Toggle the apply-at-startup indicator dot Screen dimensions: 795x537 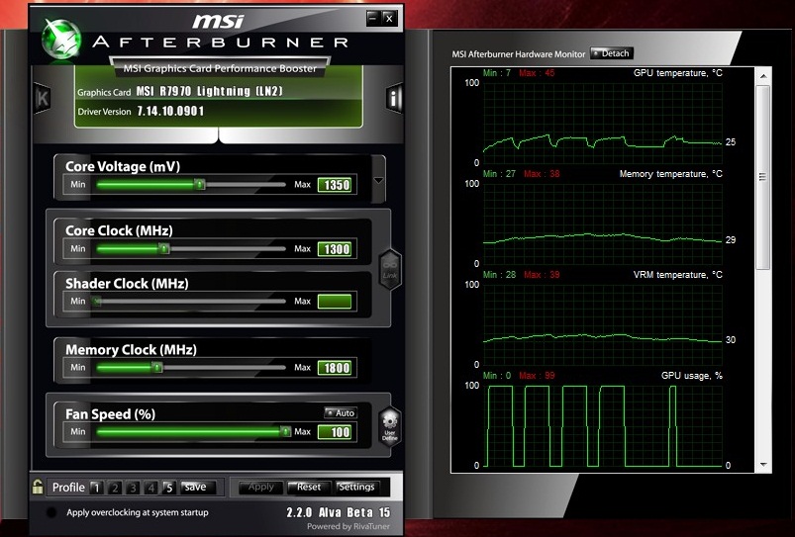tap(51, 512)
